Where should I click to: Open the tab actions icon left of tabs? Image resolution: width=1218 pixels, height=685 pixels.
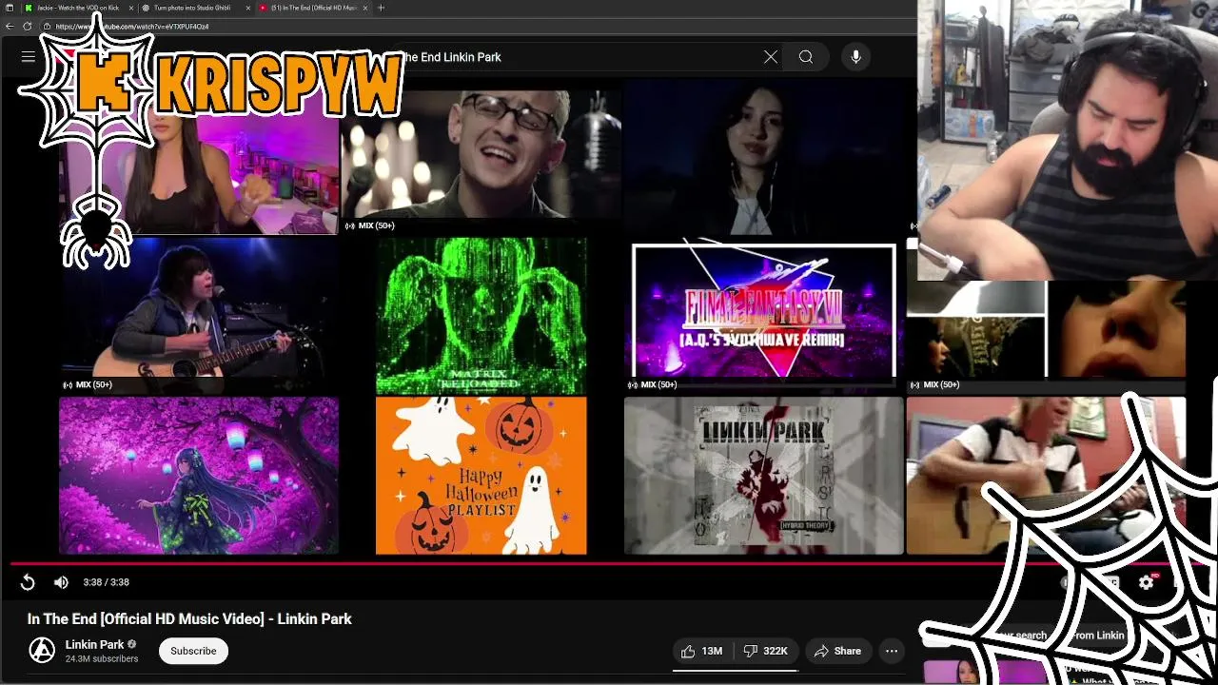click(10, 8)
